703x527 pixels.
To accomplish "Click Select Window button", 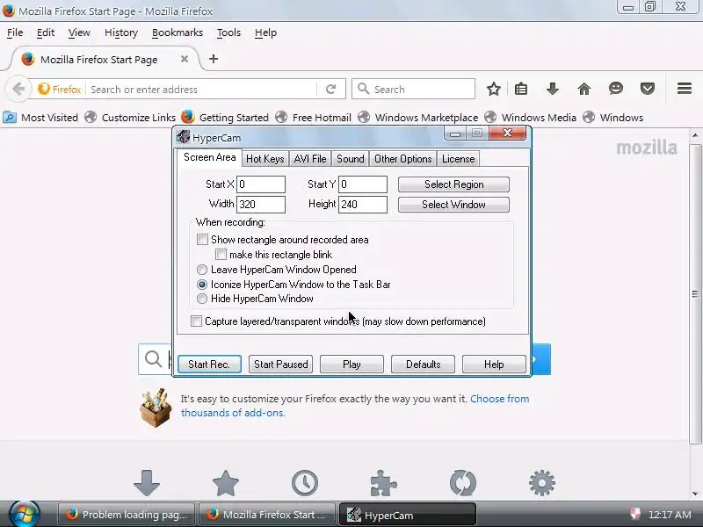I will 453,205.
